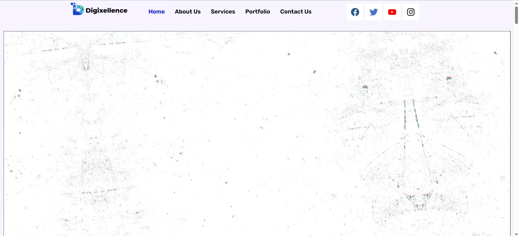The height and width of the screenshot is (236, 519).
Task: Navigate to Contact Us
Action: 296,12
